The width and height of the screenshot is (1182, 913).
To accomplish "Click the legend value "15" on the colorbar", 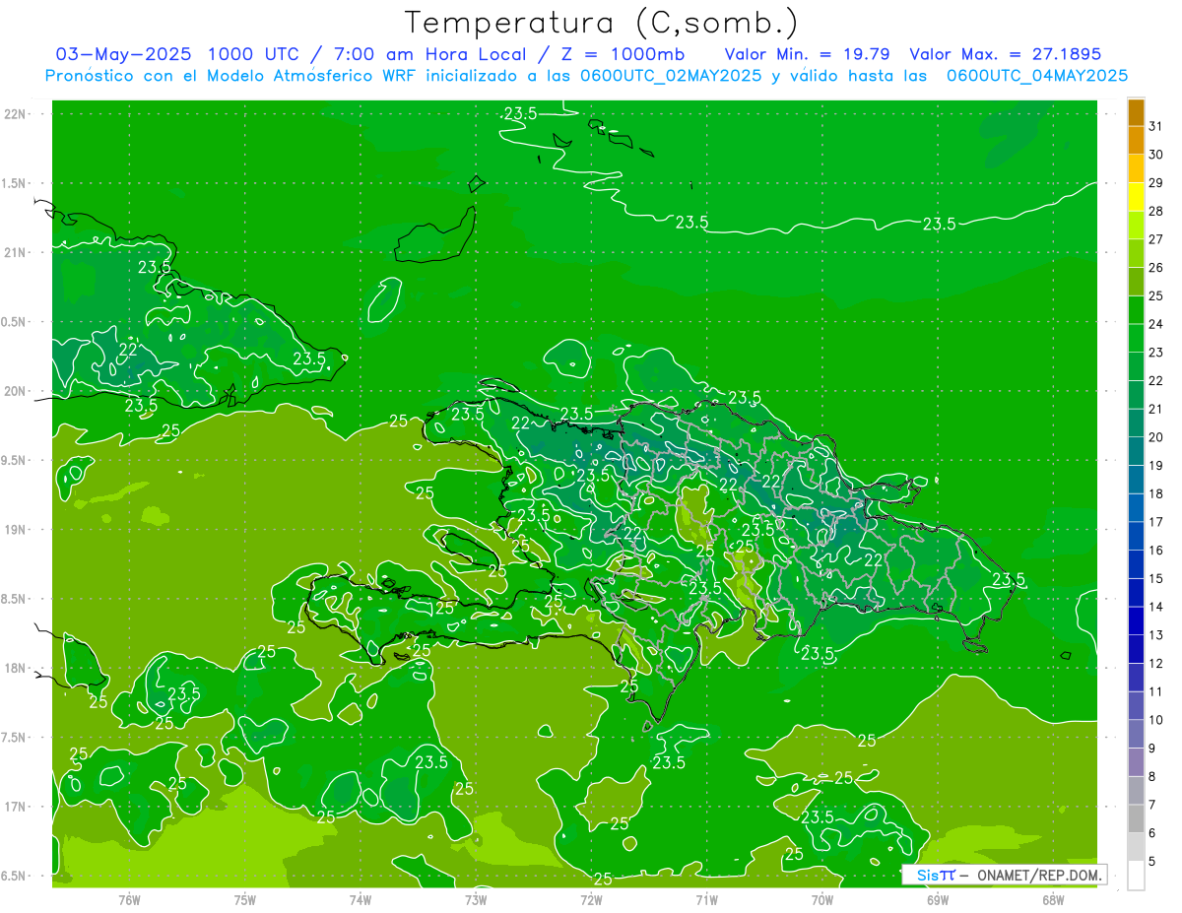I will (1156, 579).
